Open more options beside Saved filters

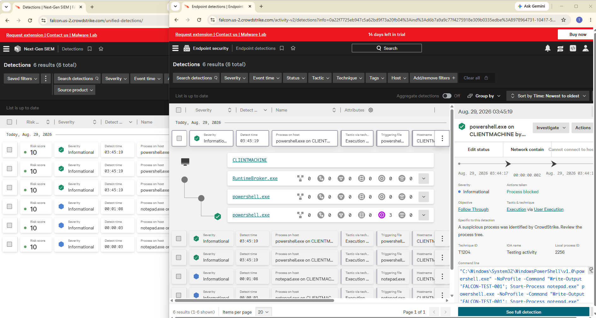click(46, 78)
